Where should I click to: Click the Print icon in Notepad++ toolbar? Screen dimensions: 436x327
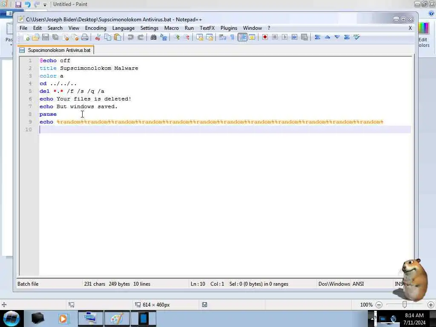85,37
